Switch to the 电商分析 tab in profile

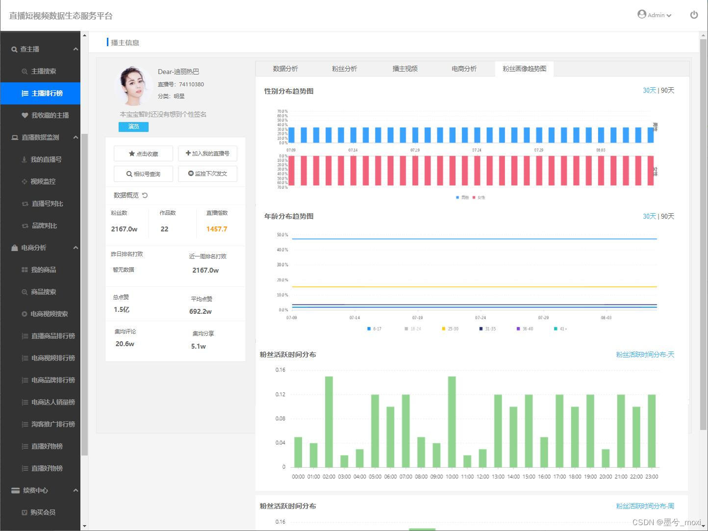[464, 69]
